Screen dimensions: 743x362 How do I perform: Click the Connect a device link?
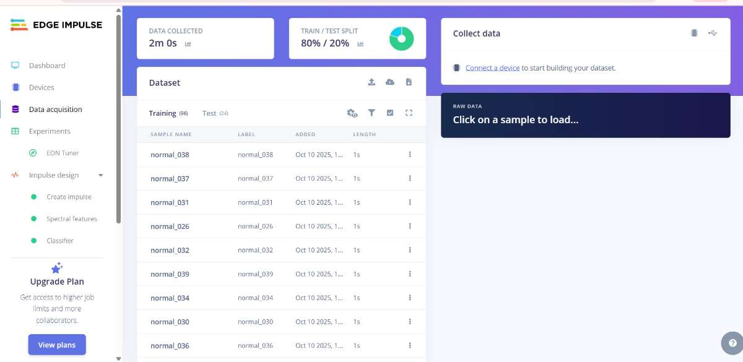[492, 68]
